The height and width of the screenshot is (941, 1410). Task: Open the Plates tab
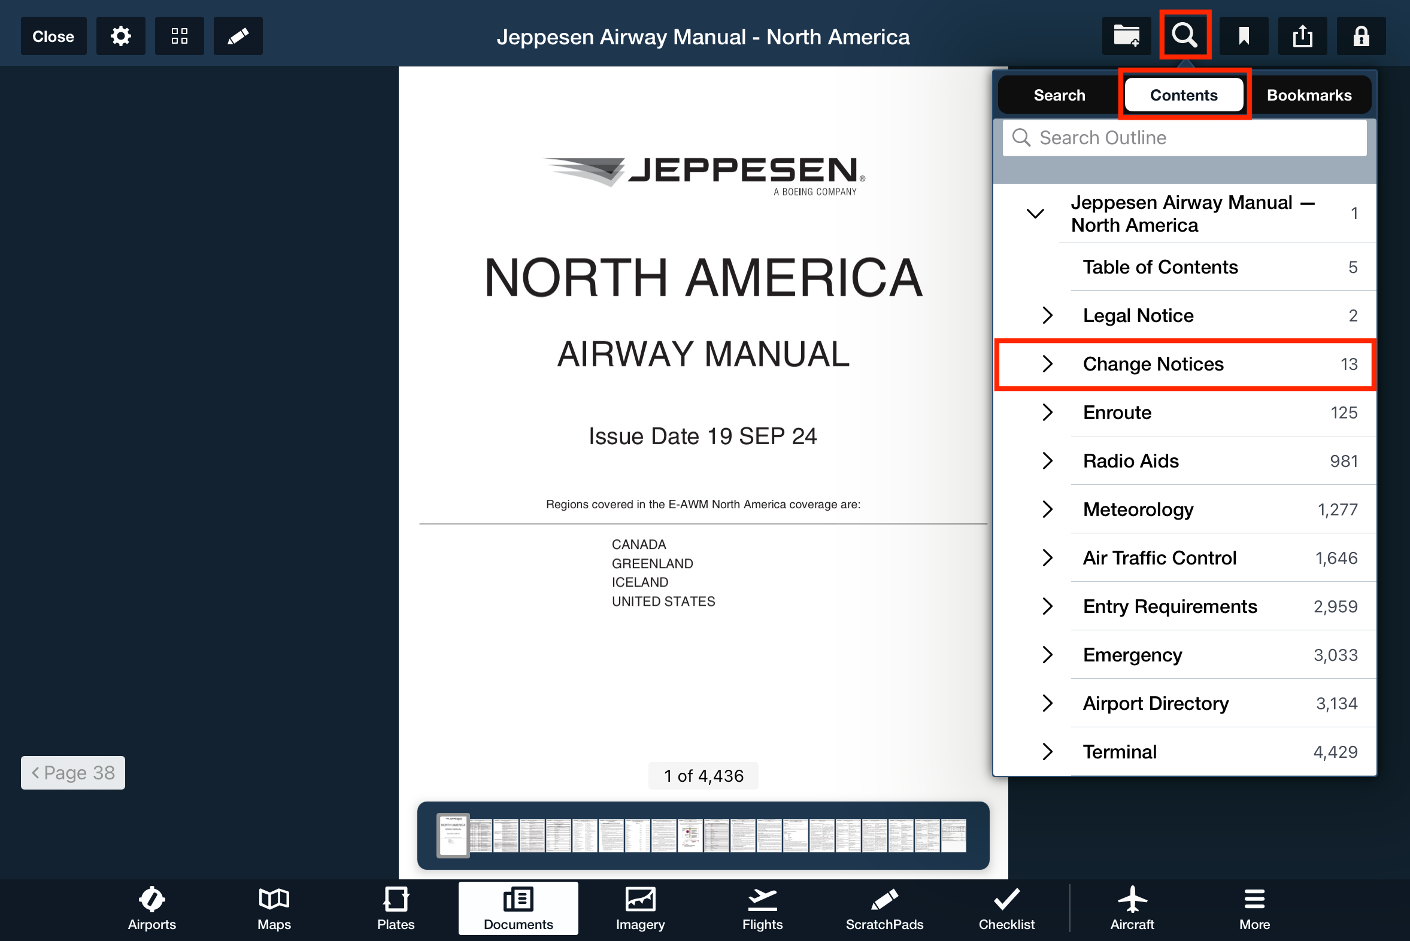396,909
